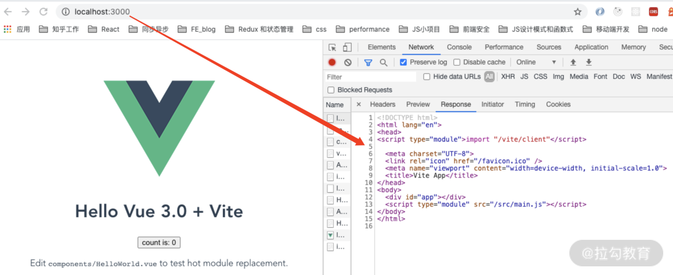Image resolution: width=673 pixels, height=275 pixels.
Task: Toggle the device toolbar icon
Action: [x=347, y=48]
